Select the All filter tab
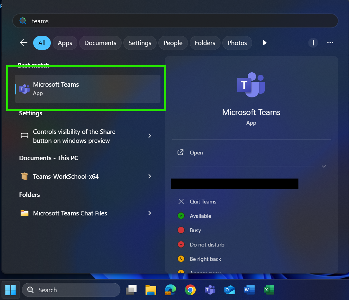Image resolution: width=349 pixels, height=300 pixels. [42, 43]
